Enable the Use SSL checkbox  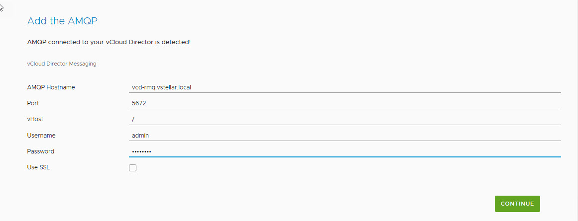tap(132, 168)
